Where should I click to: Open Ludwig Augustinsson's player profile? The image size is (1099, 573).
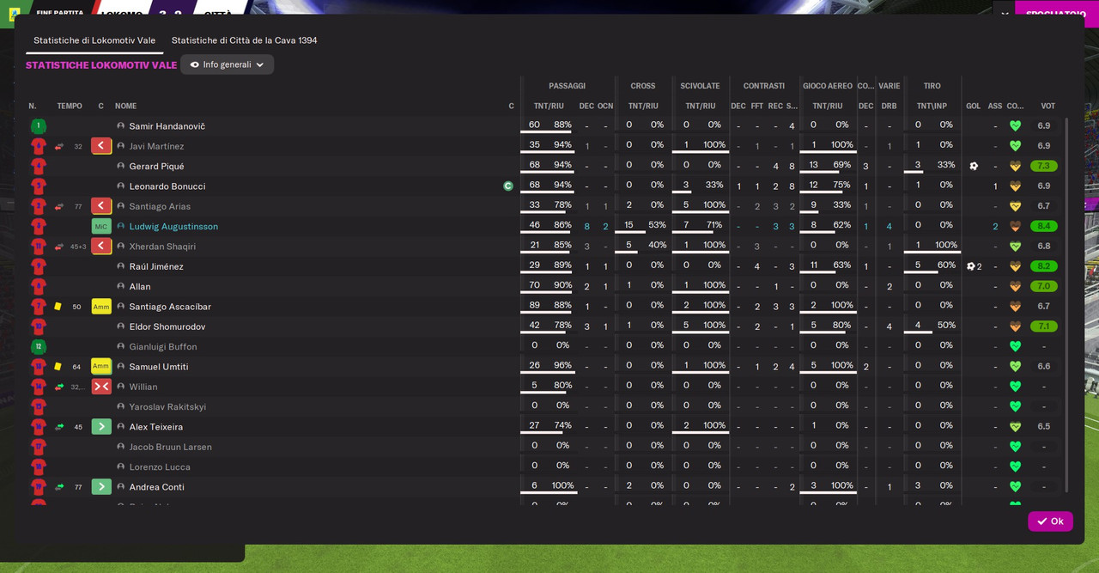coord(173,227)
